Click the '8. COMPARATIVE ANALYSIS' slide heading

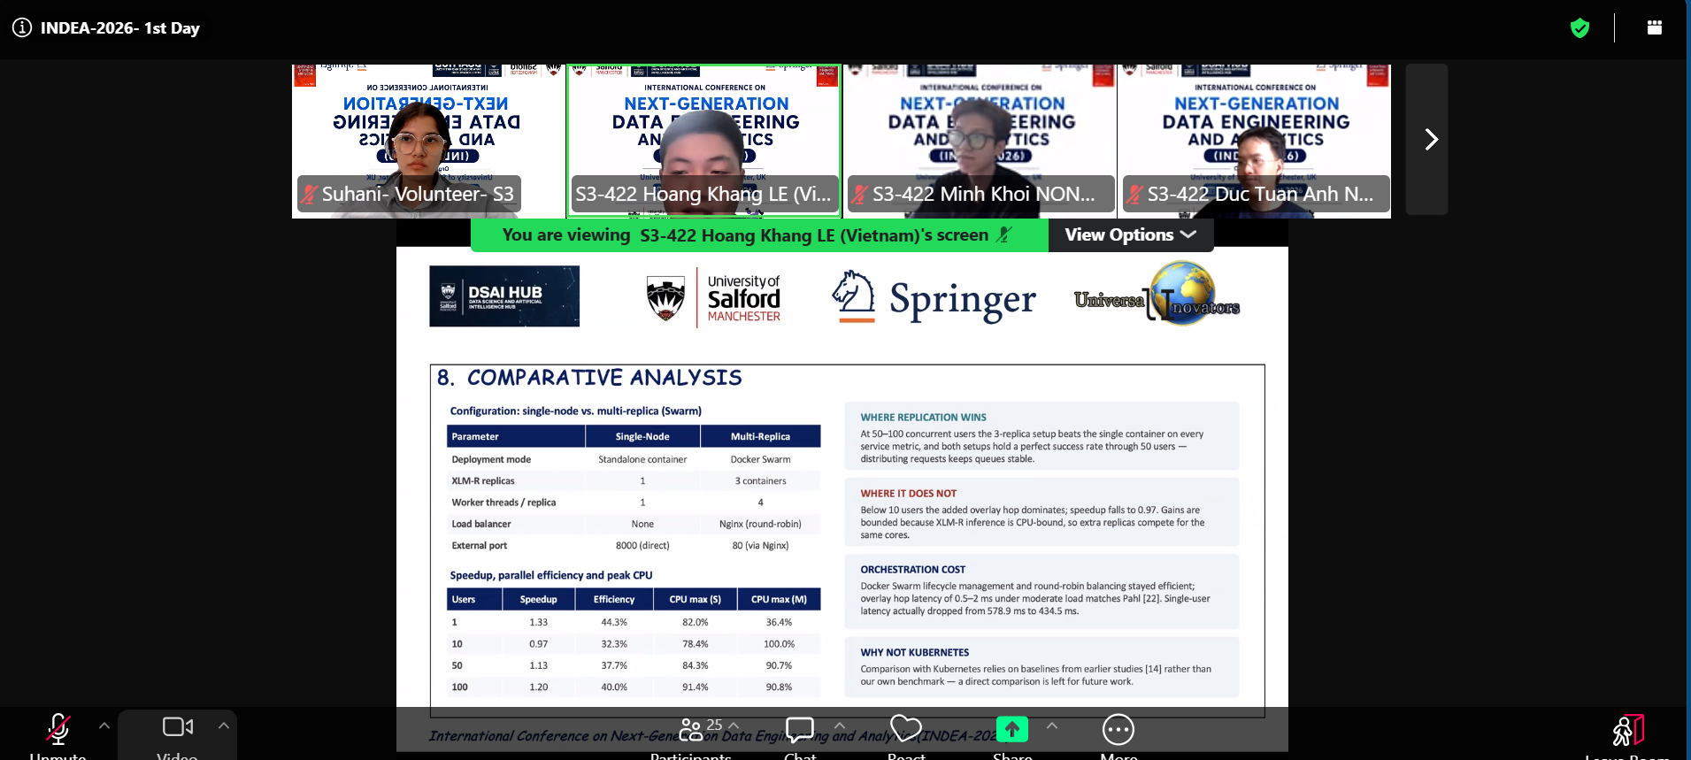pos(589,378)
